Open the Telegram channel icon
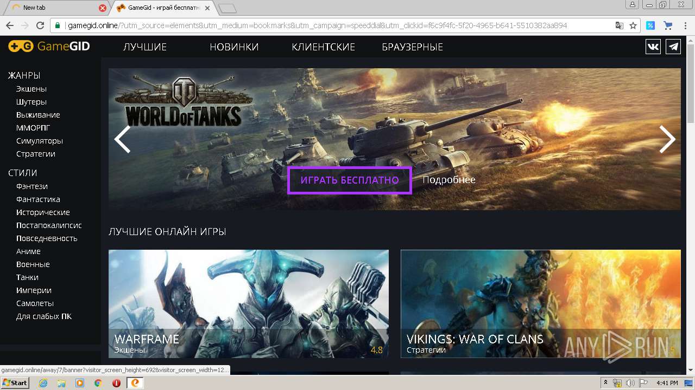Screen dimensions: 695x390 pyautogui.click(x=673, y=47)
